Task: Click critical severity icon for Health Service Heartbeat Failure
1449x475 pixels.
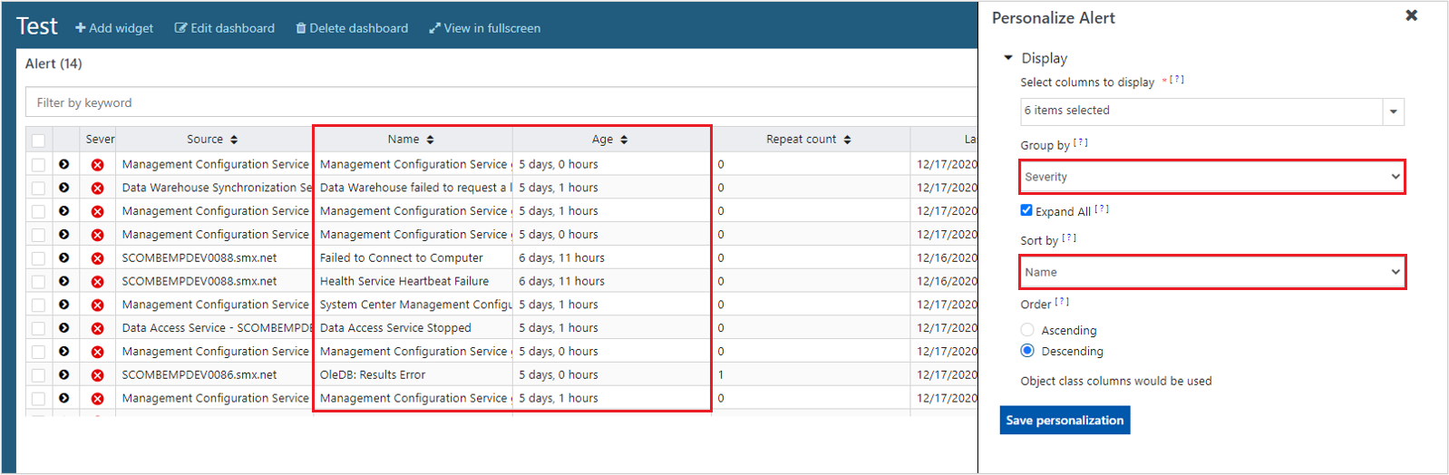Action: point(97,282)
